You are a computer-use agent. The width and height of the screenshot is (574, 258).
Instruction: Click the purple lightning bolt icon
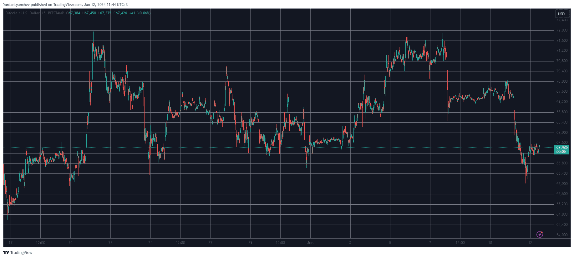tap(540, 234)
